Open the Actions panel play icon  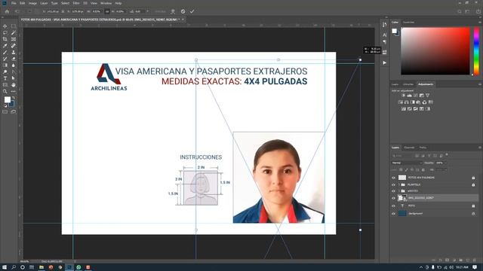[384, 62]
